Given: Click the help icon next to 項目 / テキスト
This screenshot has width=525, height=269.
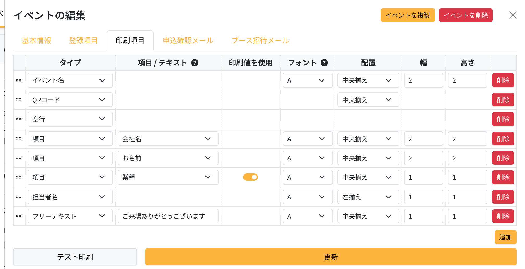Looking at the screenshot, I should 195,63.
